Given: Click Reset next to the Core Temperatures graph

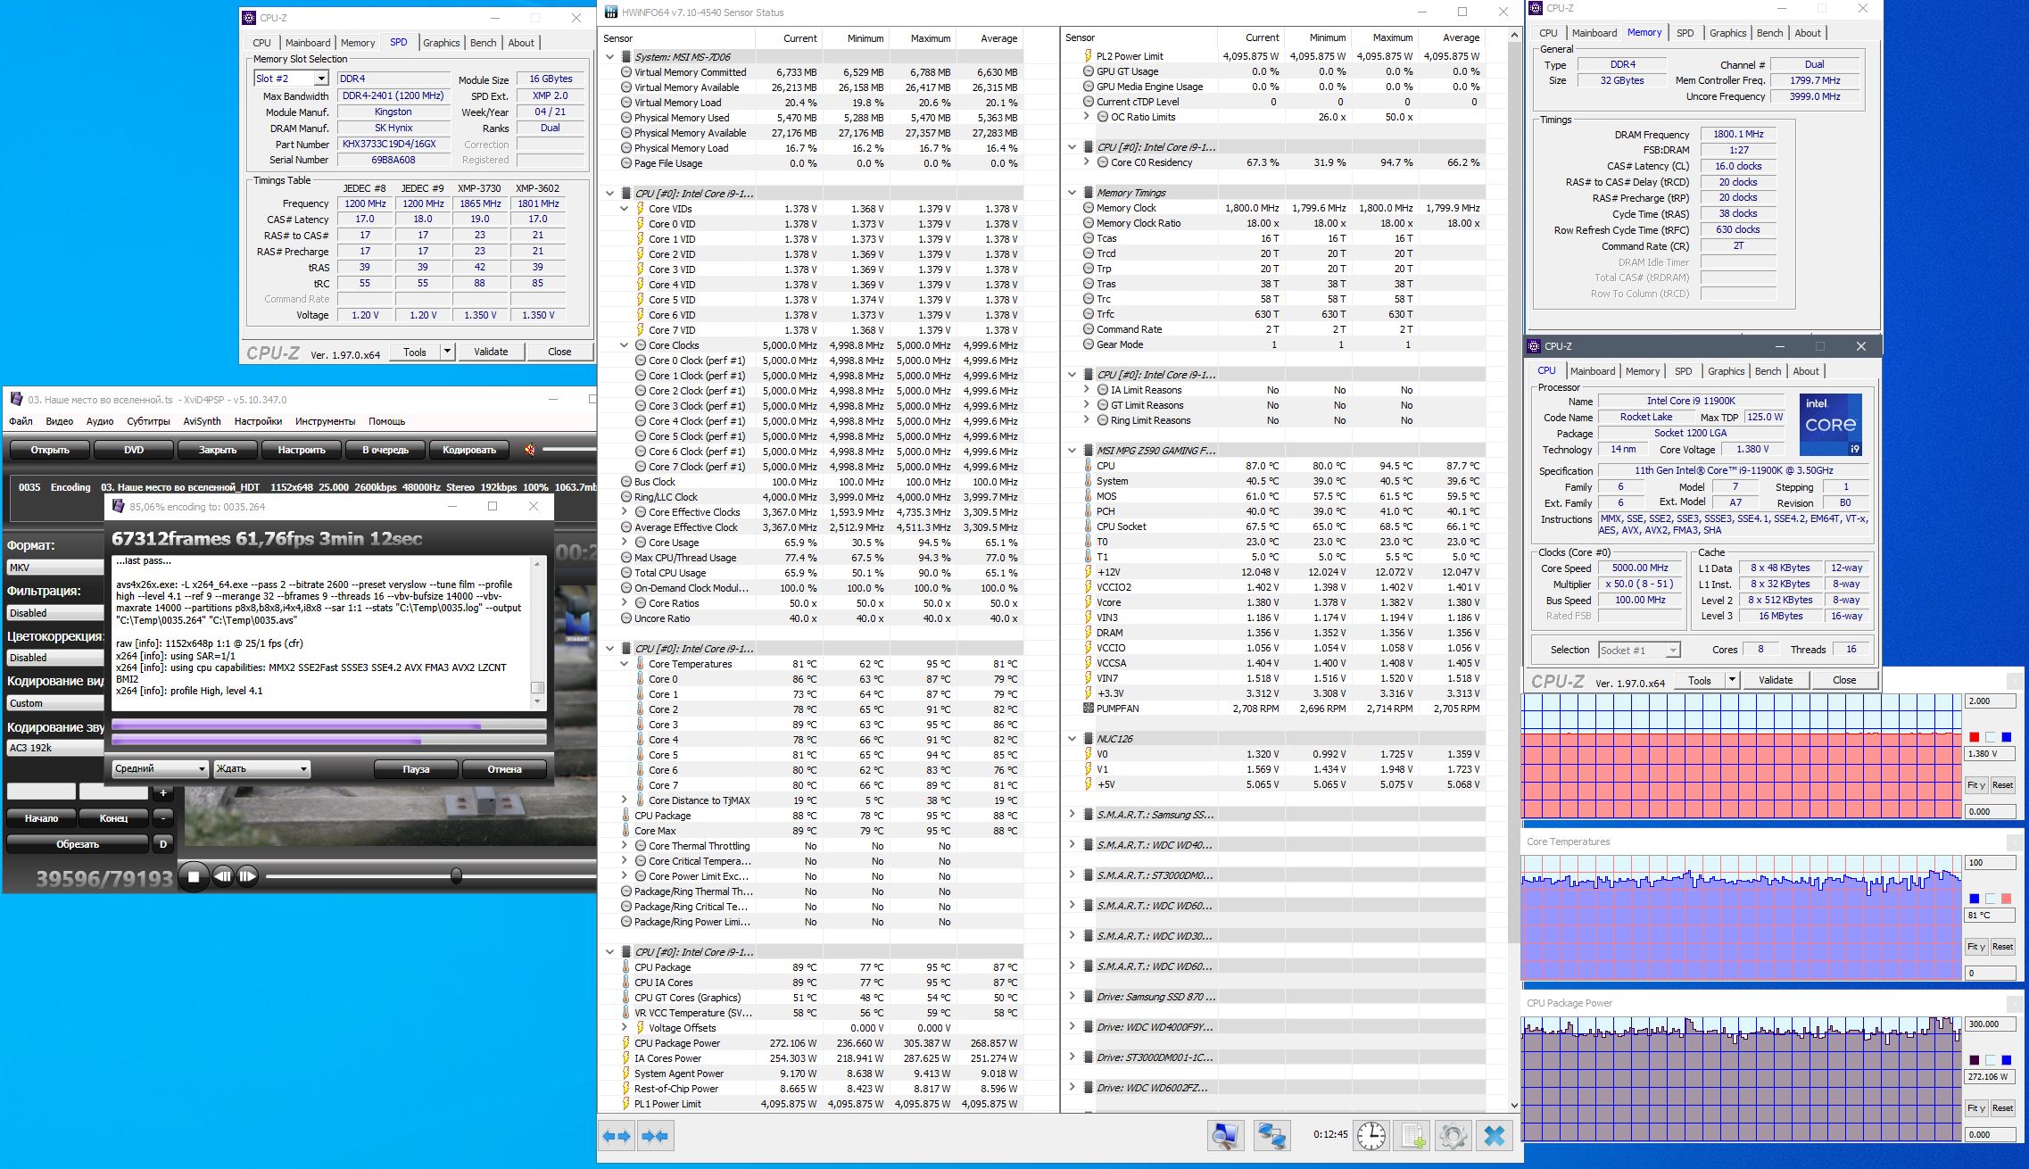Looking at the screenshot, I should 2002,946.
